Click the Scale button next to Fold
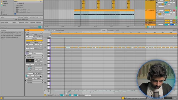The width and height of the screenshot is (178, 100). pos(51,30)
